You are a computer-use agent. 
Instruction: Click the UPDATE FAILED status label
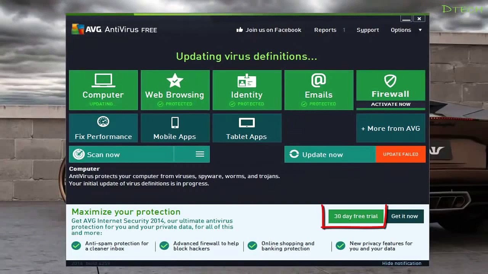(401, 154)
